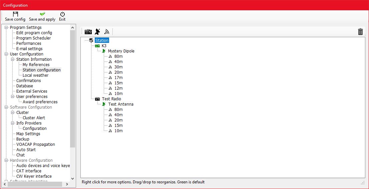This screenshot has height=189, width=369.
Task: Select Station configuration in sidebar
Action: [x=42, y=70]
